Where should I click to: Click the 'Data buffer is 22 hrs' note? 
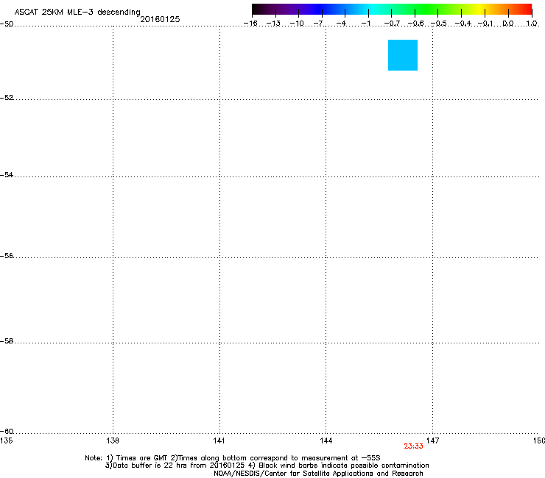267,465
